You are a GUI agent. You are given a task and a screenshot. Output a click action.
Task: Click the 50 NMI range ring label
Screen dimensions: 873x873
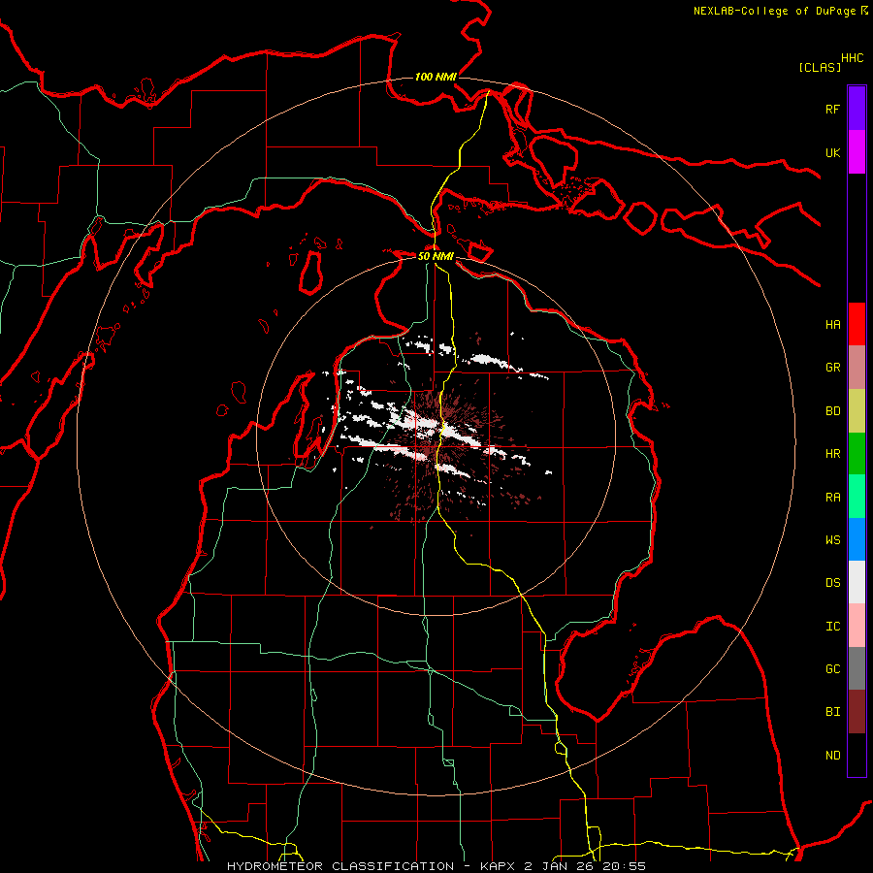(x=436, y=256)
